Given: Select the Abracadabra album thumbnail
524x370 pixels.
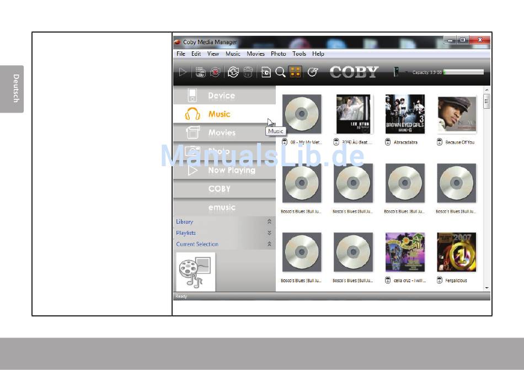Looking at the screenshot, I should click(x=405, y=114).
